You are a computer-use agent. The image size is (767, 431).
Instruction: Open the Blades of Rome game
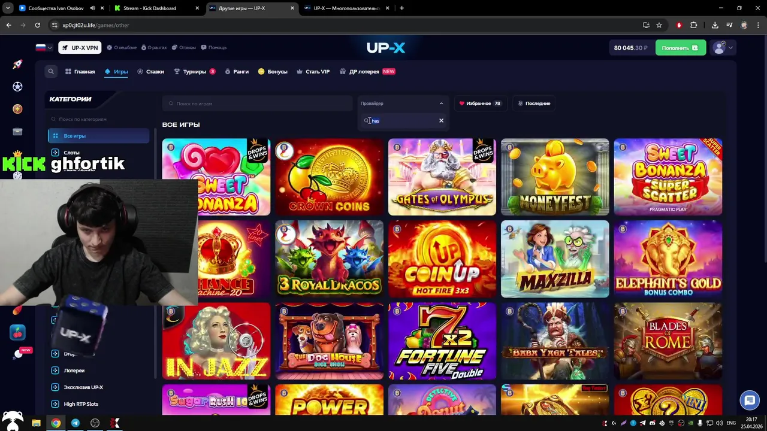point(668,341)
